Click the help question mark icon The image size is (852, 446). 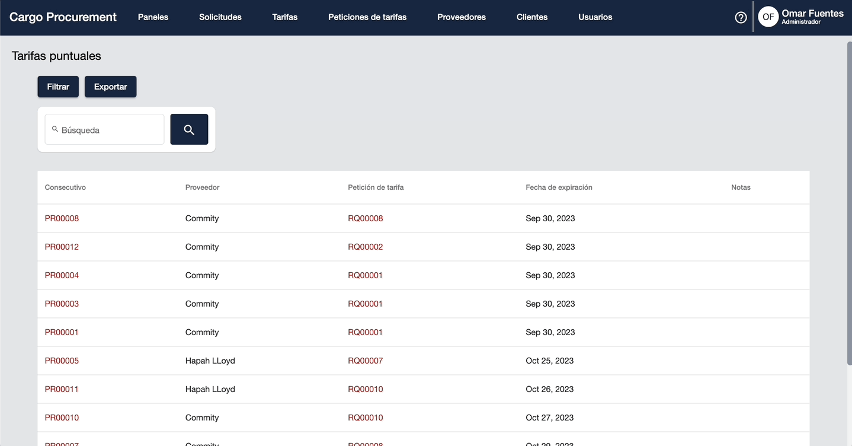tap(741, 17)
